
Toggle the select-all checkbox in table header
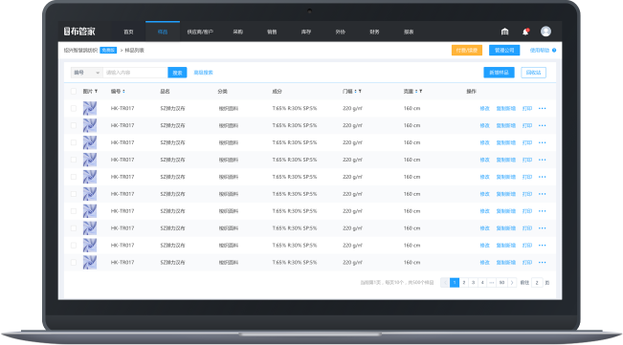point(74,92)
